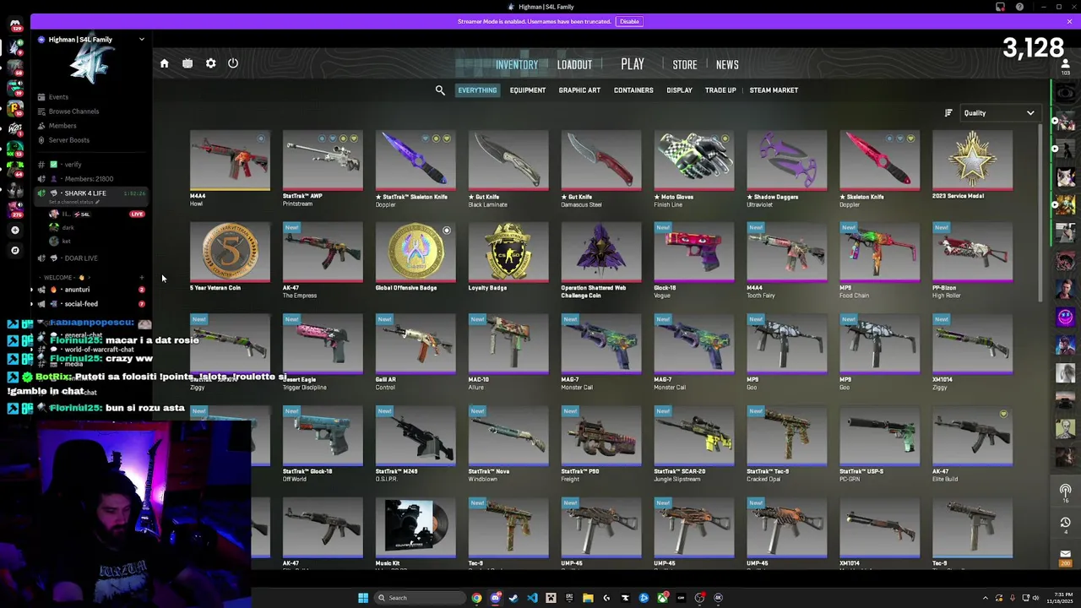Select the Global Offensive Badge item
Image resolution: width=1081 pixels, height=608 pixels.
(416, 258)
